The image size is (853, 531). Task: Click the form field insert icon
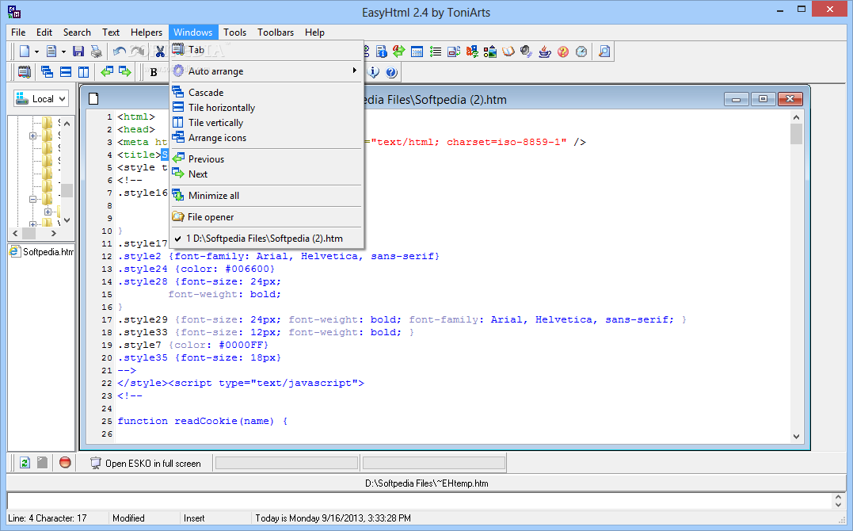click(454, 52)
